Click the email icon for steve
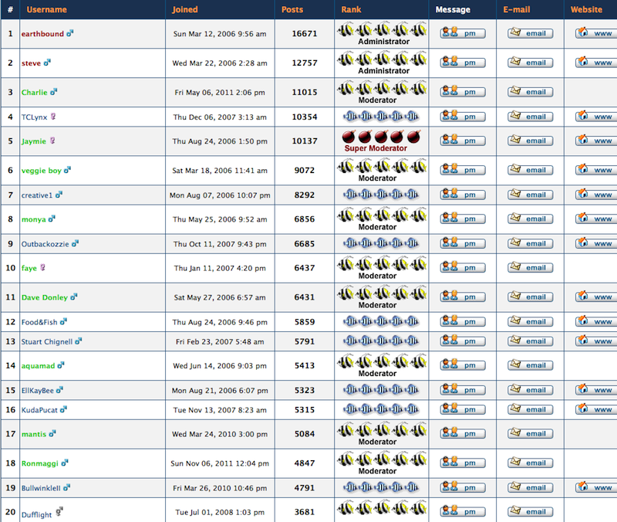617x522 pixels. click(x=529, y=63)
